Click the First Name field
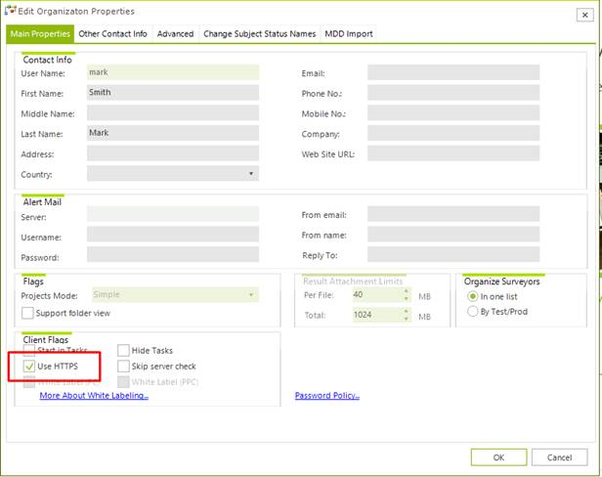 (173, 93)
